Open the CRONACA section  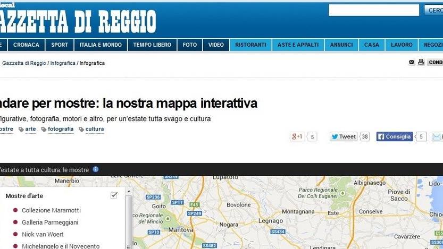point(26,45)
